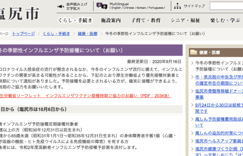Click chevron beside 塩尻市ヘルスアップ委員会 link
This screenshot has height=156, width=243.
(x=192, y=141)
